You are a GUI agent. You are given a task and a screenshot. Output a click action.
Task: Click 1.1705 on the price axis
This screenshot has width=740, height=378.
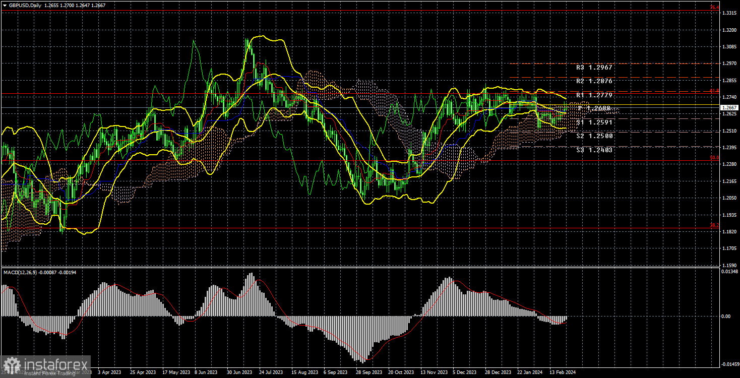coord(729,248)
